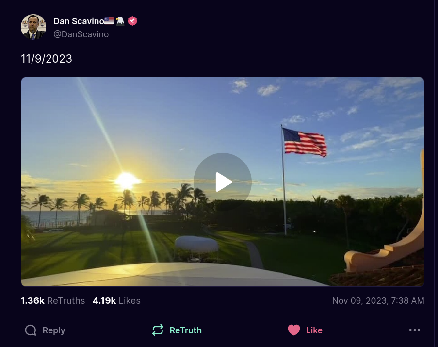Select the 11/9/2023 post text
The width and height of the screenshot is (438, 347).
point(47,59)
